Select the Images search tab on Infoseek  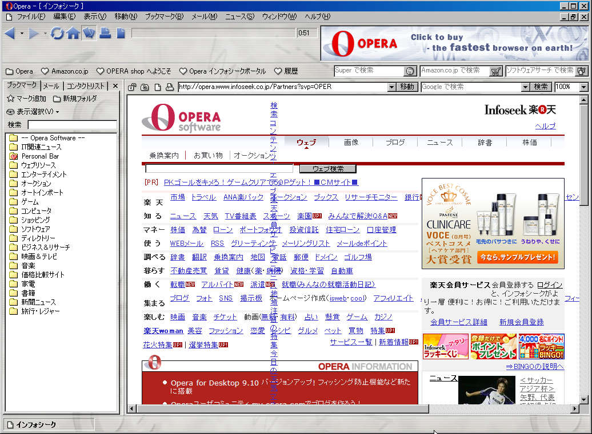(351, 143)
